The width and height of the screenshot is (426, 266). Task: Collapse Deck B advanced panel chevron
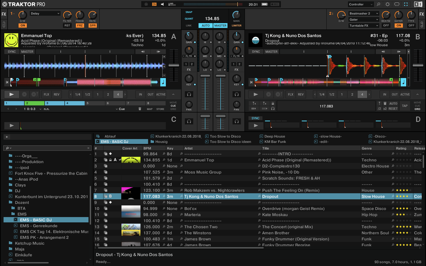(x=417, y=94)
